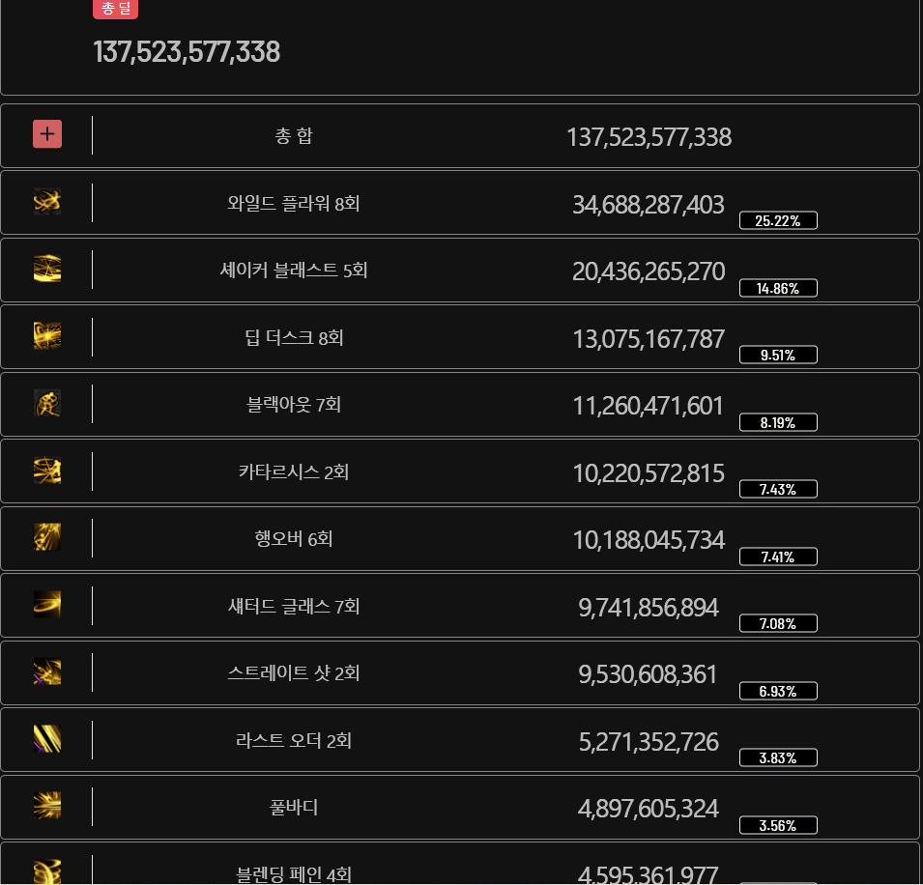Select the 블렌딩 페인 4회 row label
The width and height of the screenshot is (923, 885).
pyautogui.click(x=294, y=874)
